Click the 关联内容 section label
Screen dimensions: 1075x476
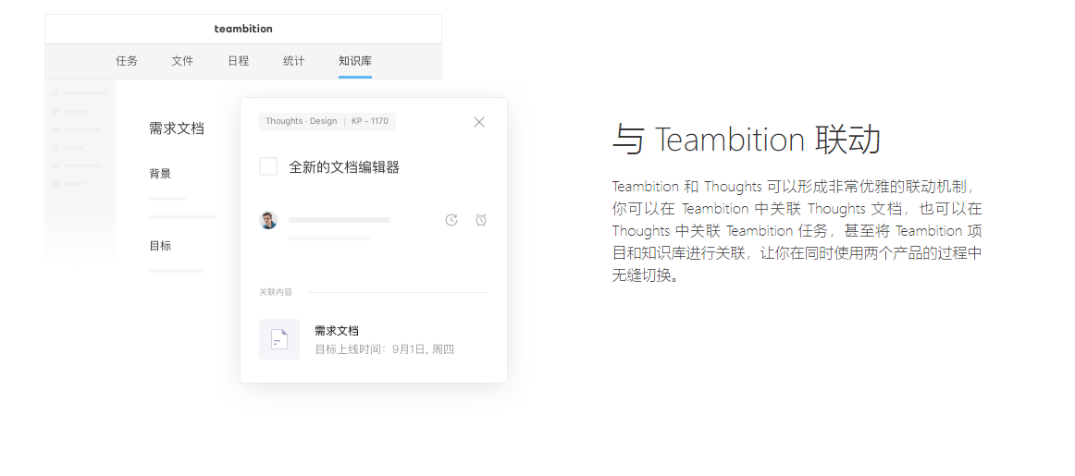276,292
